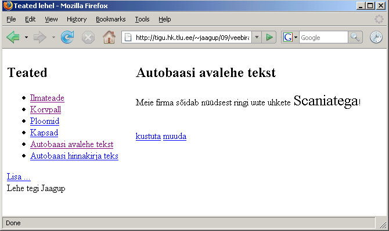Go back with the green Back arrow
389x231 pixels.
(13, 38)
